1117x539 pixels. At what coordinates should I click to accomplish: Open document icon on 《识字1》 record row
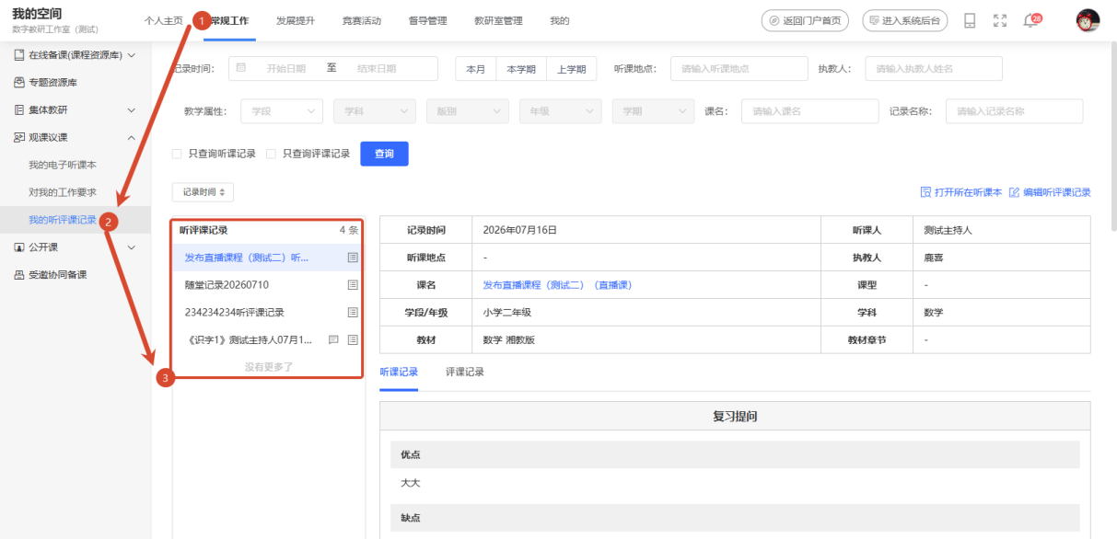(x=353, y=339)
